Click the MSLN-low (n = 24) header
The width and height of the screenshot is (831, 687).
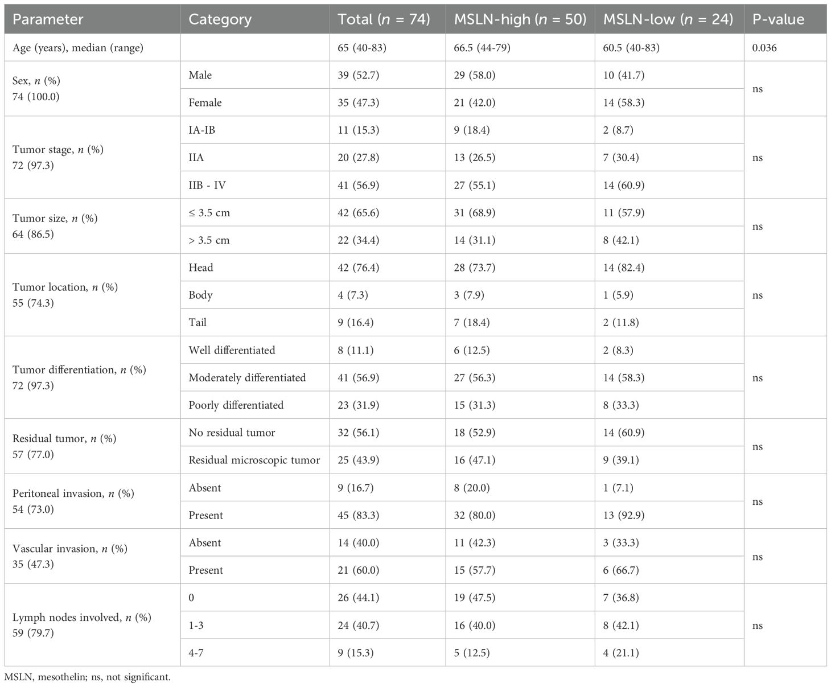pyautogui.click(x=668, y=19)
